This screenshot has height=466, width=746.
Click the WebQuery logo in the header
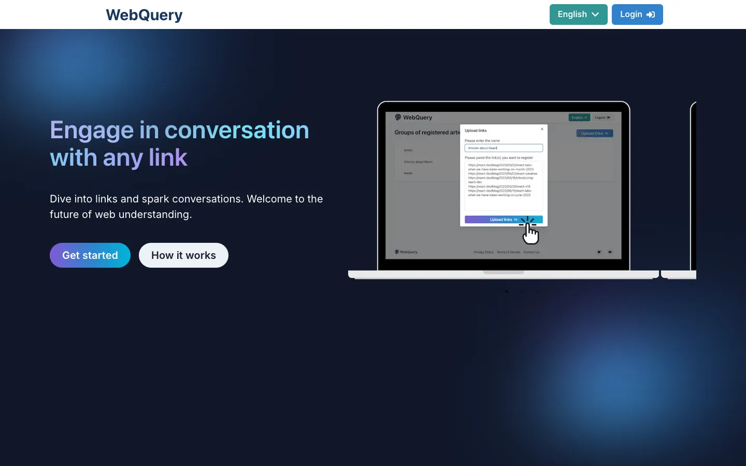coord(144,15)
